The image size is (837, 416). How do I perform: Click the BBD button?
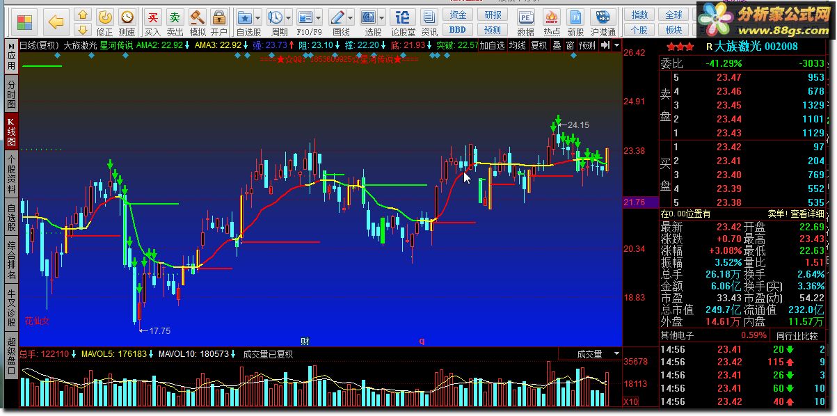[x=458, y=30]
